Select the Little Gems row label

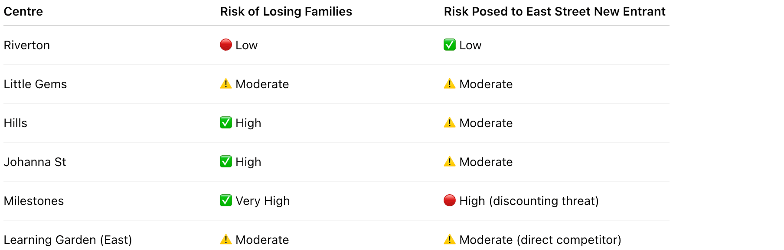click(x=35, y=84)
